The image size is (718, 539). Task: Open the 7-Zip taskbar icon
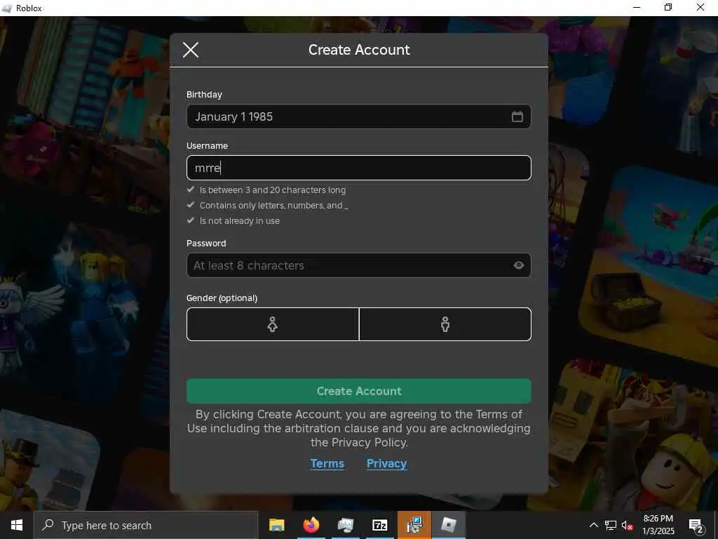click(x=379, y=525)
